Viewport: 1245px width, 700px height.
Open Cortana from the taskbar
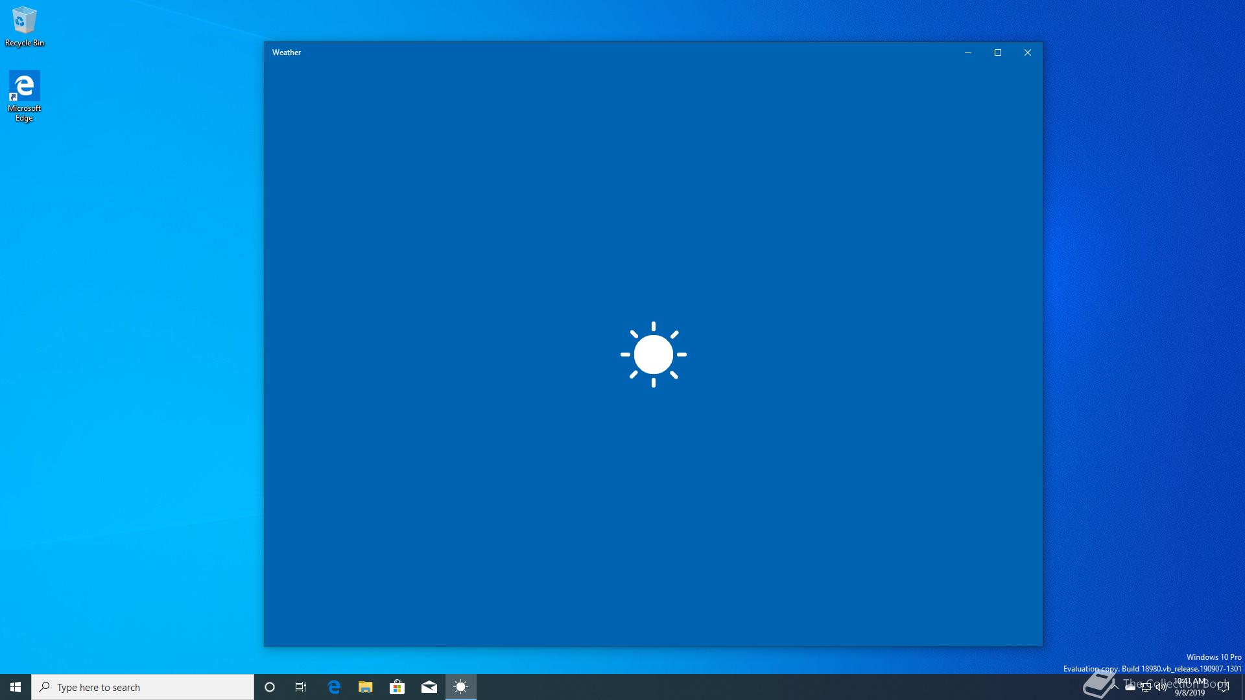click(x=270, y=687)
